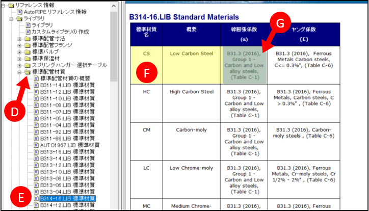The image size is (369, 211).
Task: Expand the 標準配管寸法 folder
Action: pos(19,39)
